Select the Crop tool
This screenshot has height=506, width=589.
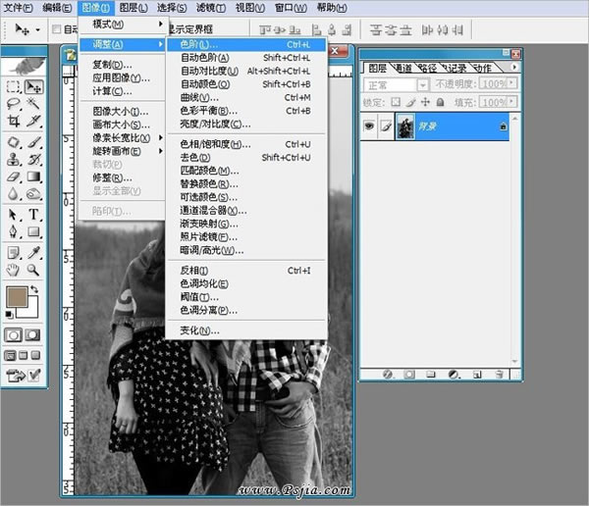coord(14,121)
